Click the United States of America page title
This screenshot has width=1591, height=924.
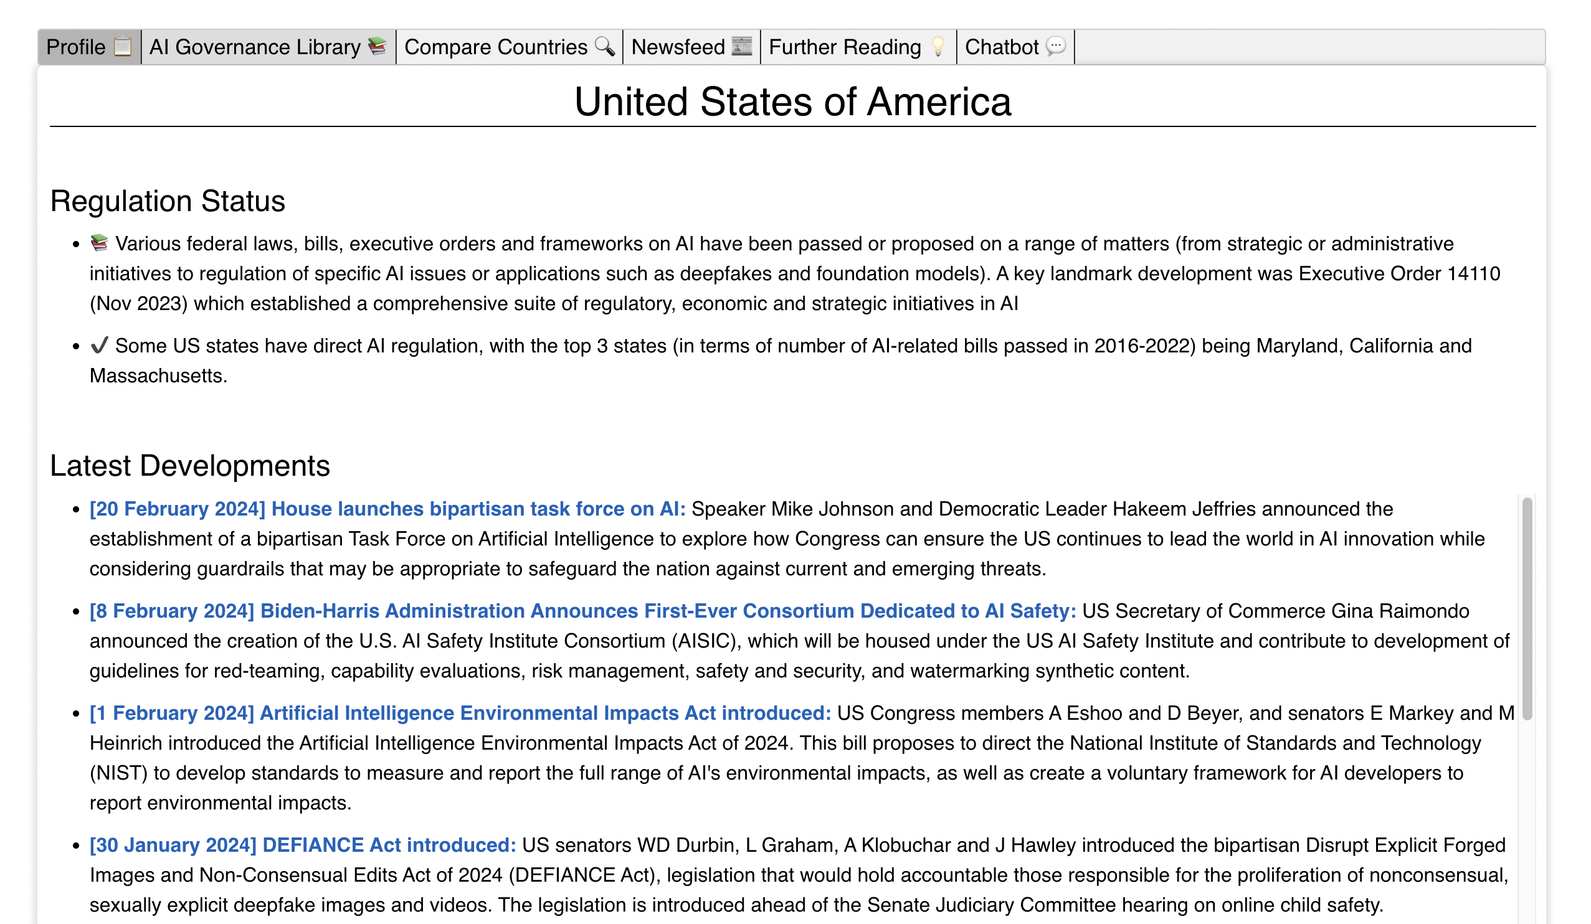coord(794,100)
